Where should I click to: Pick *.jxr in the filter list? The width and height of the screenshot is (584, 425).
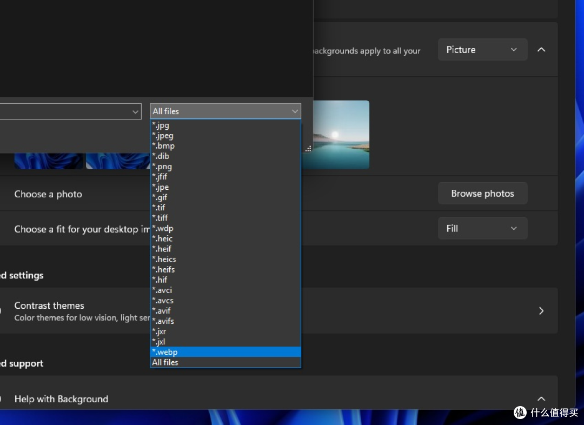tap(225, 331)
